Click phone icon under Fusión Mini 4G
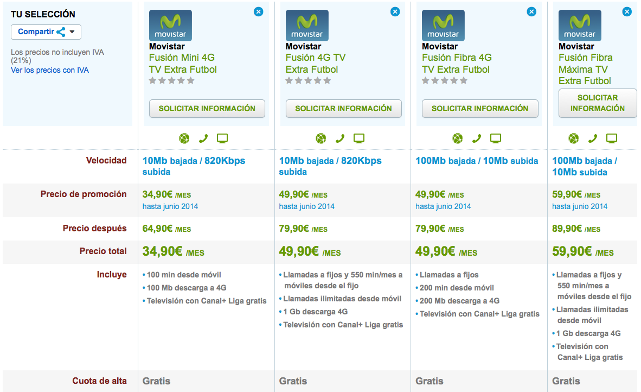This screenshot has width=641, height=392. click(203, 138)
